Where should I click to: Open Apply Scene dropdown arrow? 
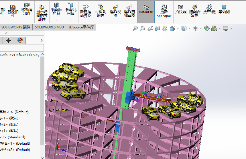coord(220,29)
